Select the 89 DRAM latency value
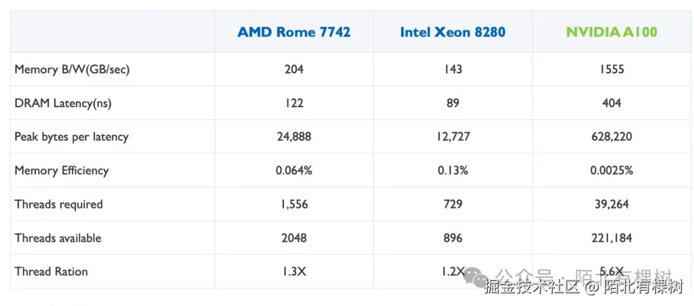Image resolution: width=694 pixels, height=306 pixels. click(452, 103)
